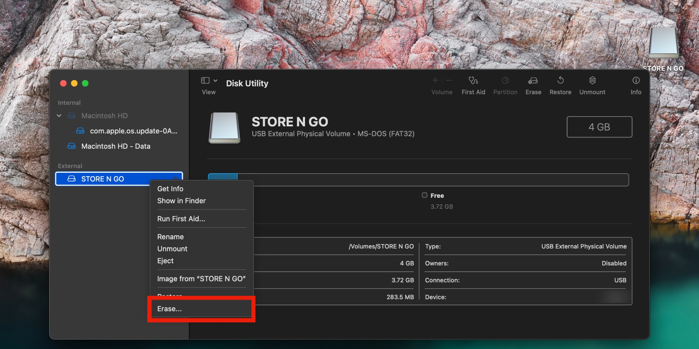Click the Connection USB value
Image resolution: width=699 pixels, height=349 pixels.
620,280
